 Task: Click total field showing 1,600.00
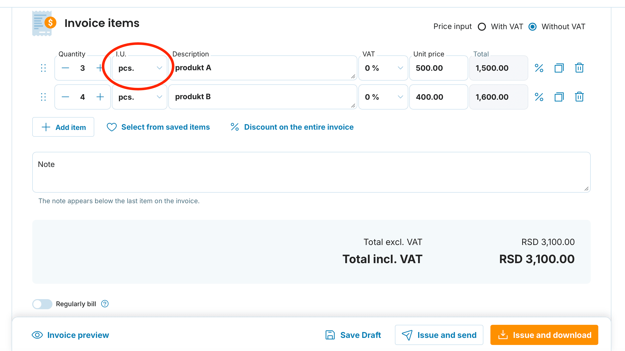[x=498, y=97]
